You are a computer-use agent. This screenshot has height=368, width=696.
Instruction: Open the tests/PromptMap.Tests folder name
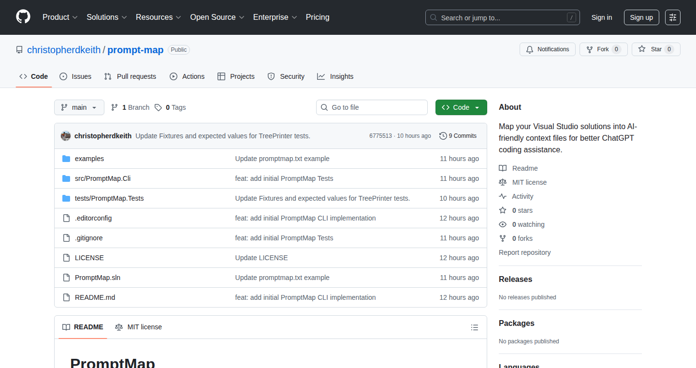pos(109,198)
